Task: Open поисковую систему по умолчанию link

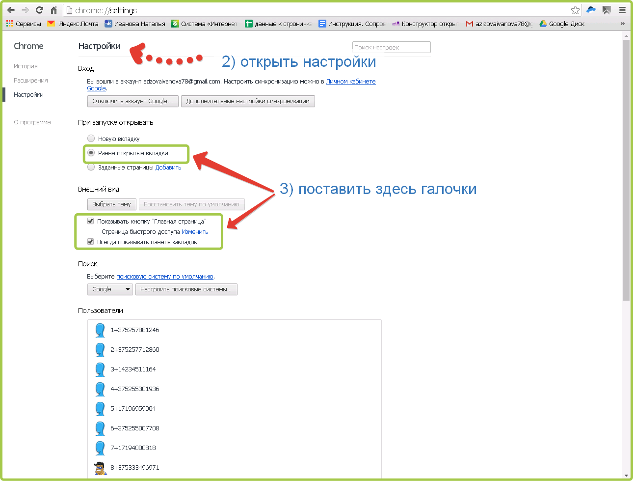Action: pos(165,277)
